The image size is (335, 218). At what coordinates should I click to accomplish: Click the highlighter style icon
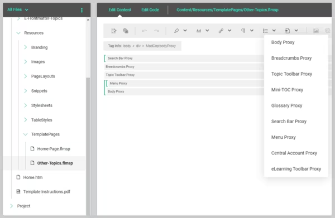[176, 31]
